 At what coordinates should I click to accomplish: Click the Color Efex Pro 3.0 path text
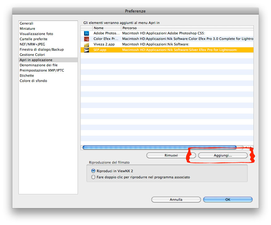click(x=188, y=39)
